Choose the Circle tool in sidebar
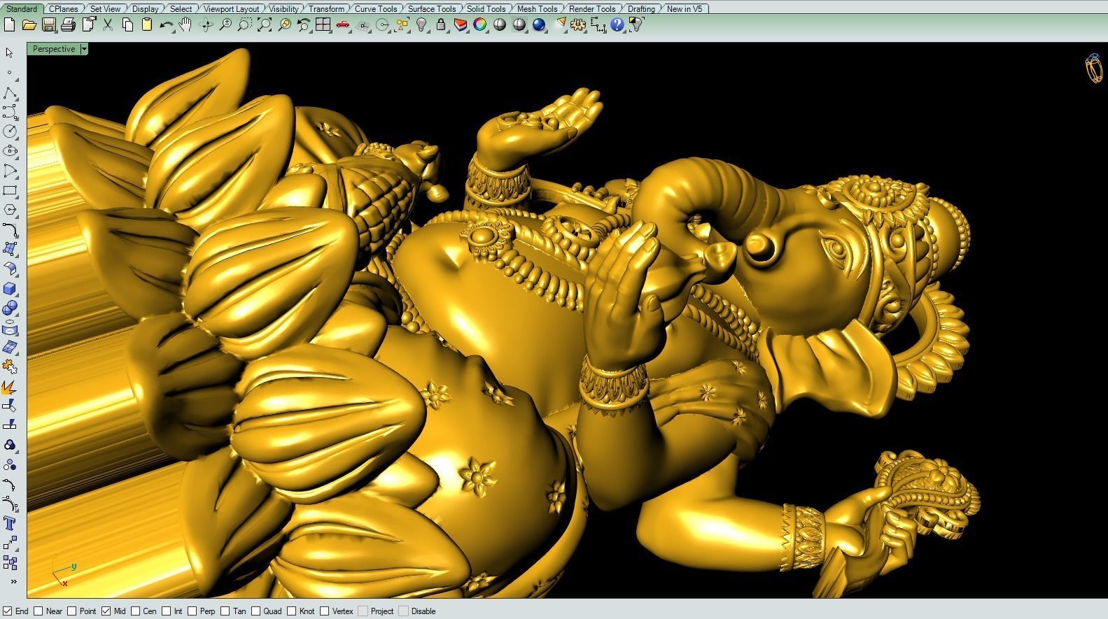 point(10,131)
